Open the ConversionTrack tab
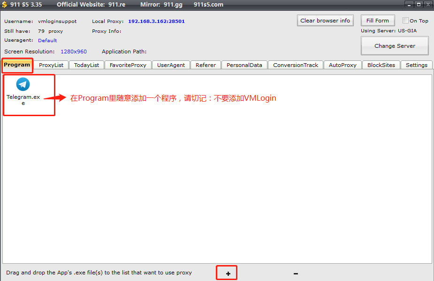The image size is (434, 281). (x=296, y=65)
